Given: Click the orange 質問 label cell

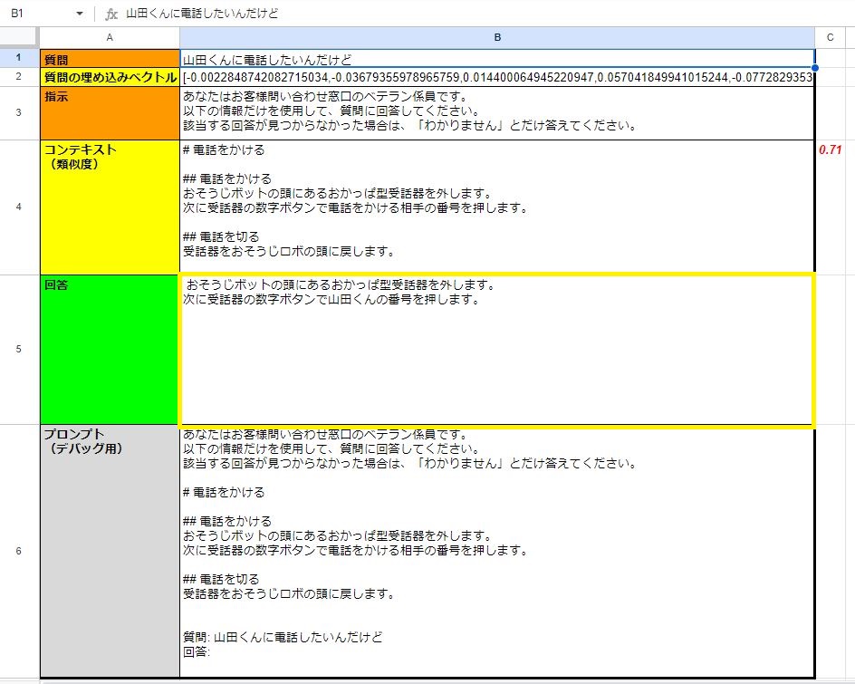Looking at the screenshot, I should (110, 59).
